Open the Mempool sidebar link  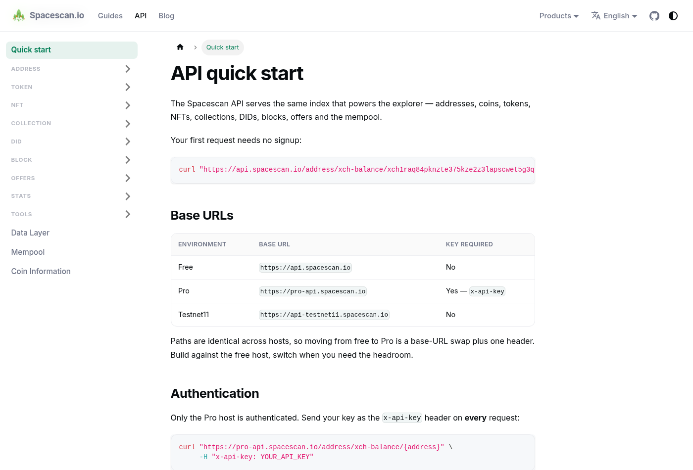point(28,252)
